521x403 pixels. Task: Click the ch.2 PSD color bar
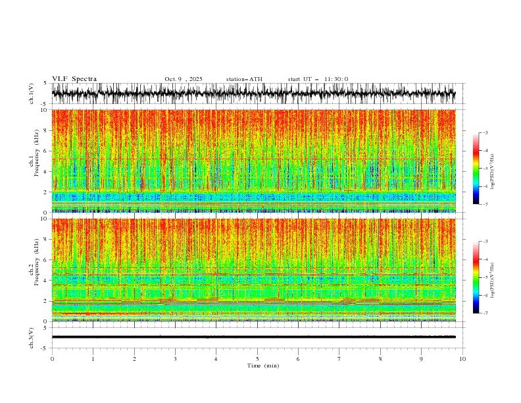point(476,277)
